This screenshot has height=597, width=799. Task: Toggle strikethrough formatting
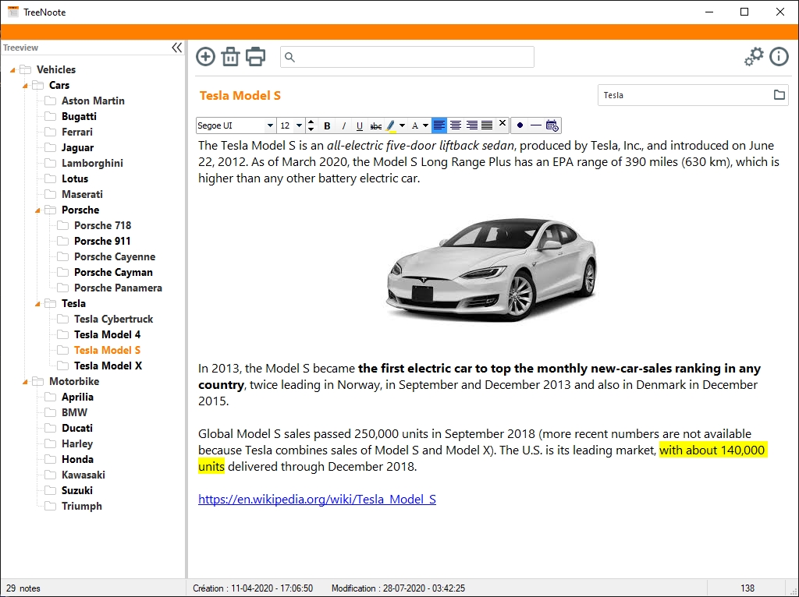[x=375, y=125]
